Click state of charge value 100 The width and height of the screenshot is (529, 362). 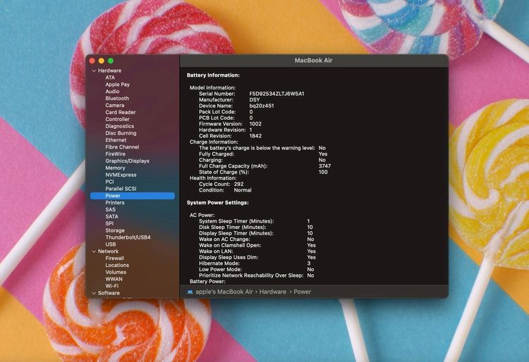tap(323, 173)
